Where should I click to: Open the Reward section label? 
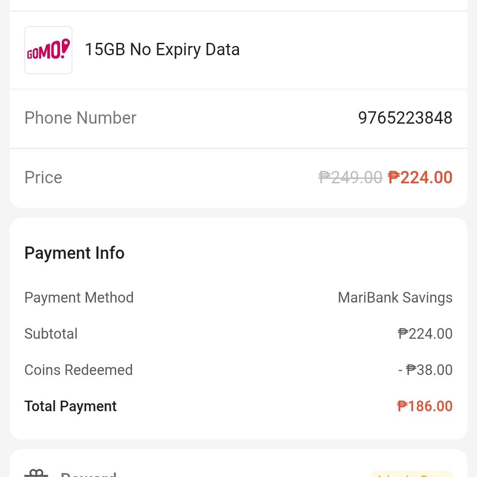tap(88, 474)
